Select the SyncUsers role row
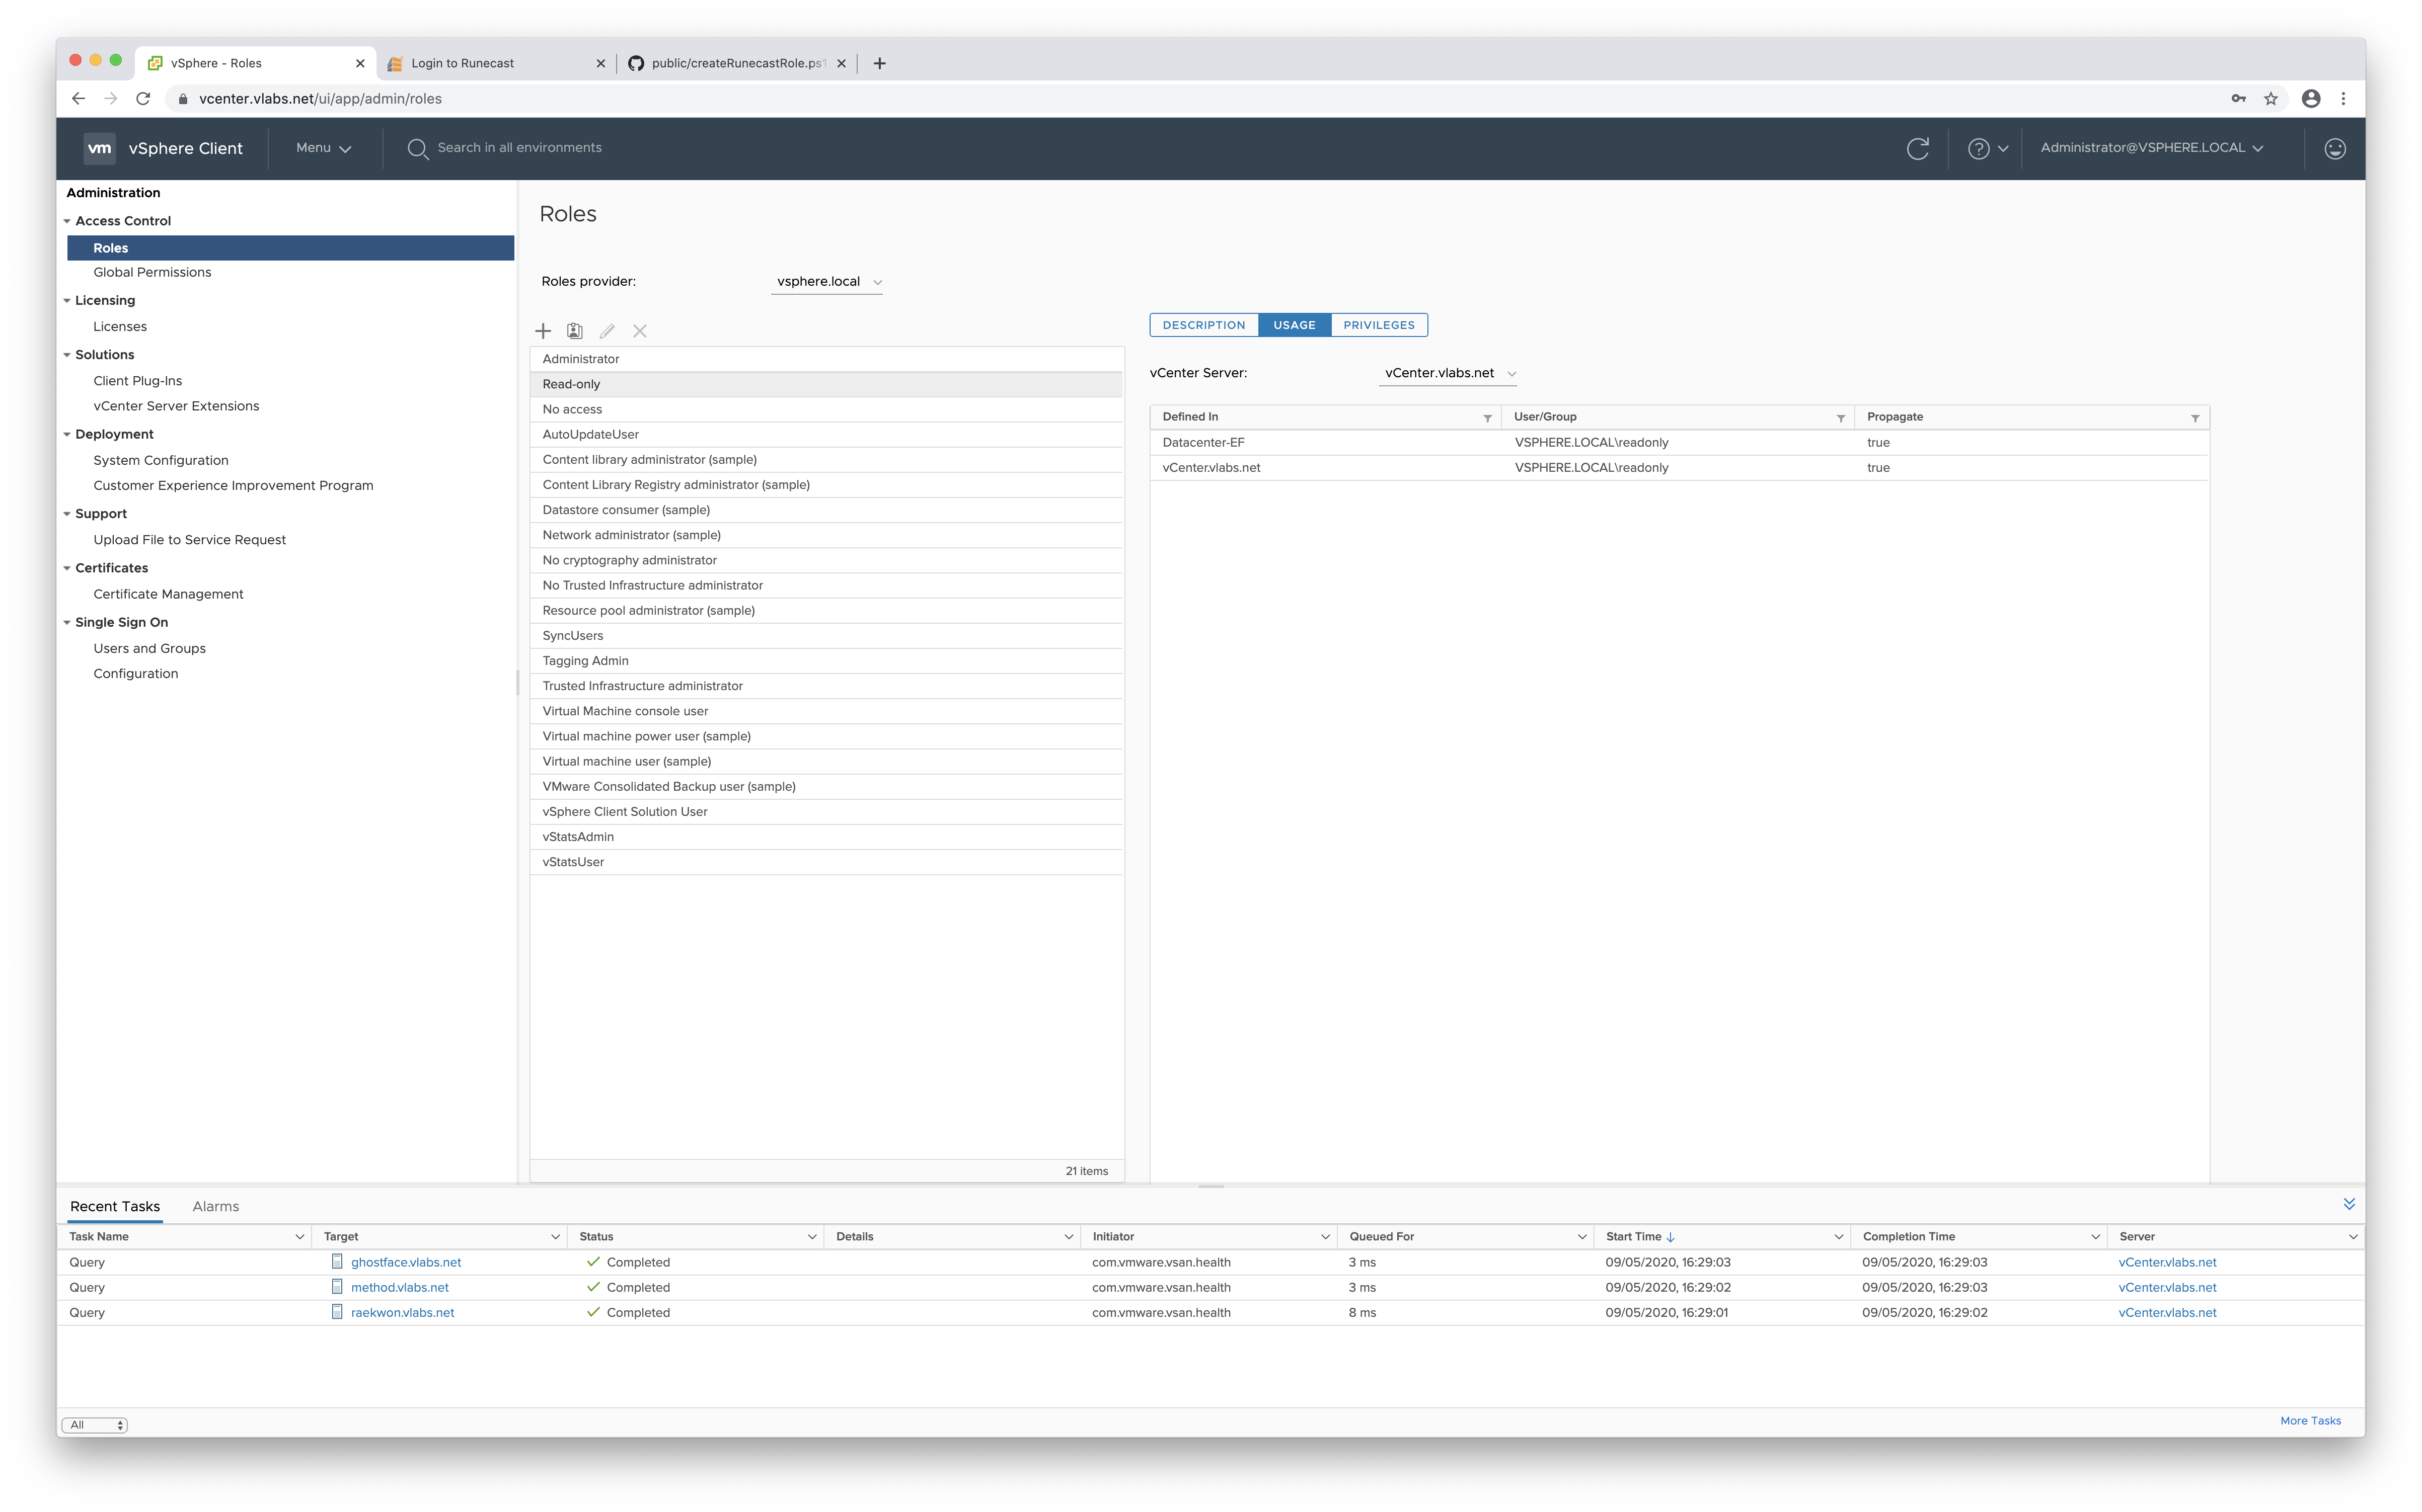This screenshot has height=1512, width=2422. click(x=826, y=636)
